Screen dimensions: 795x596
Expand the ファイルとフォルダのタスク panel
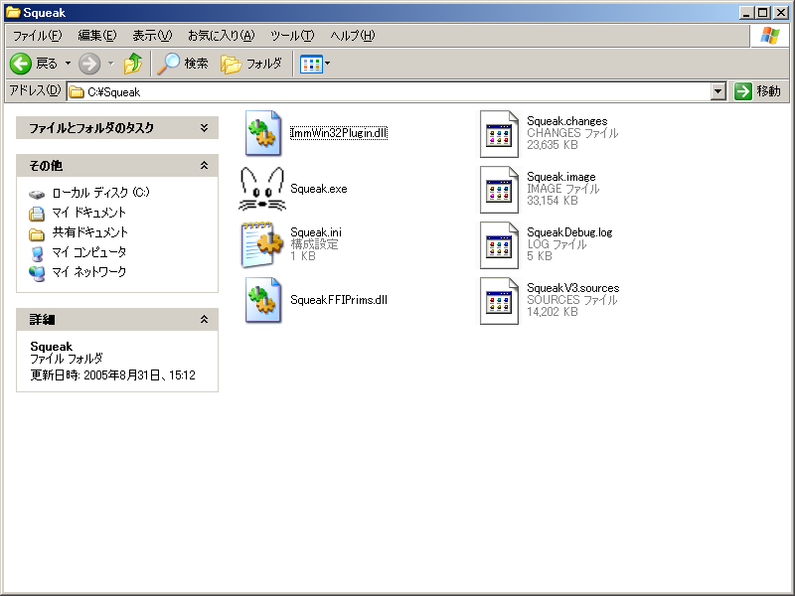pos(204,128)
